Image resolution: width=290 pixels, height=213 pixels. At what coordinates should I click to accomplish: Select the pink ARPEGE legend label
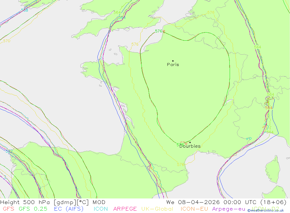125,209
